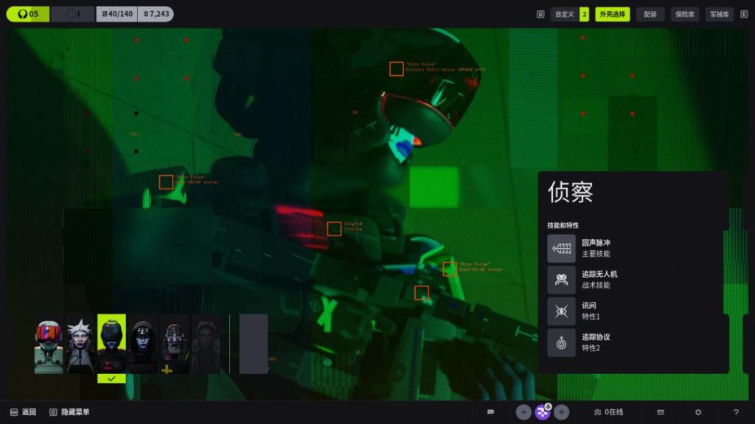Image resolution: width=755 pixels, height=424 pixels.
Task: Open the 配装 tab
Action: click(650, 14)
